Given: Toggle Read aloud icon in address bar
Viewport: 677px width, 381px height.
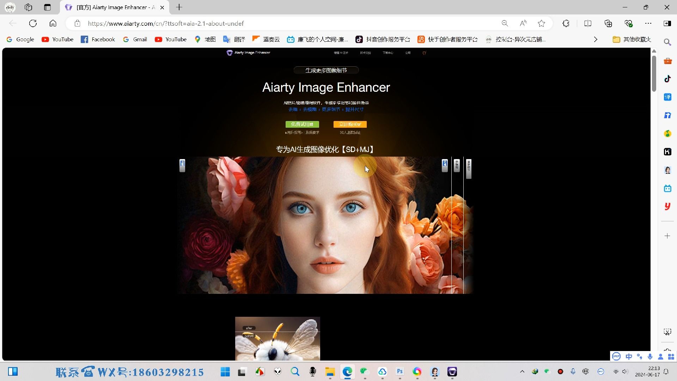Looking at the screenshot, I should point(523,23).
